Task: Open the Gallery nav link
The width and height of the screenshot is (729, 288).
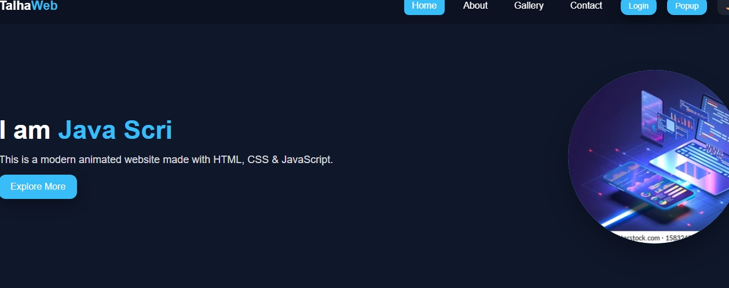Action: click(529, 6)
